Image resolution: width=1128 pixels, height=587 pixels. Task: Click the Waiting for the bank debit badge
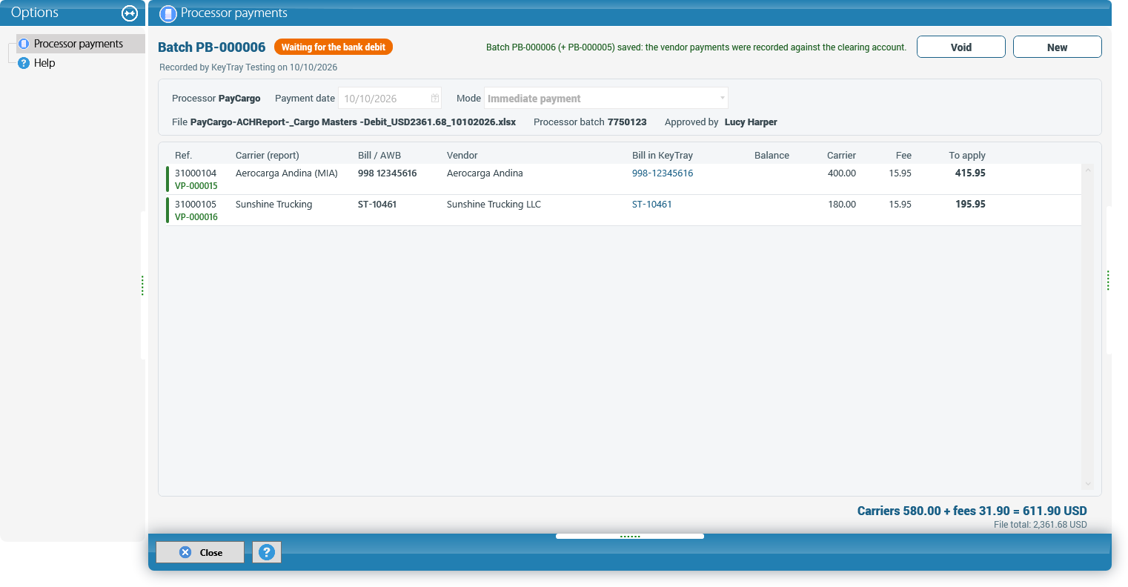334,47
